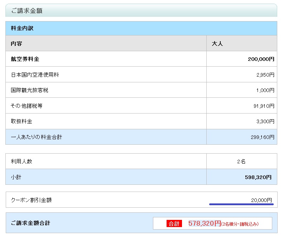The height and width of the screenshot is (236, 283).
Task: Select the 国際観光旅客税 row label
Action: [29, 90]
